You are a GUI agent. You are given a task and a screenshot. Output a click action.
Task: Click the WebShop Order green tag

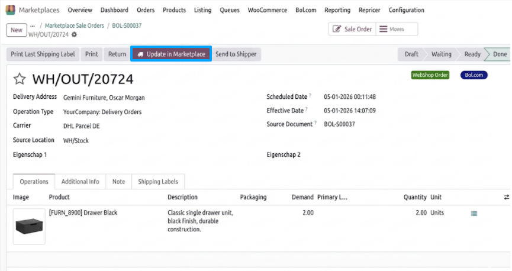[430, 75]
